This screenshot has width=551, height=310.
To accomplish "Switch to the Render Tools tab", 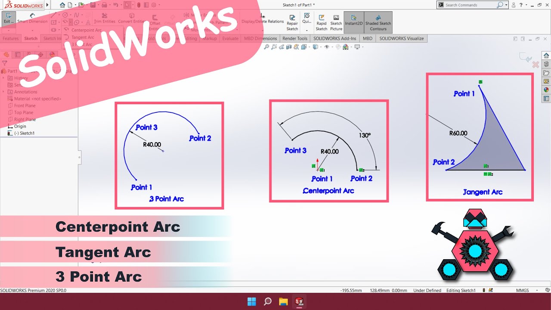I will (x=295, y=38).
